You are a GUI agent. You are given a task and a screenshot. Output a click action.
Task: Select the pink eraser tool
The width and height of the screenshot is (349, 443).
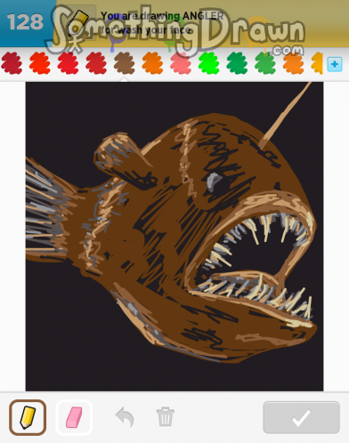click(x=74, y=417)
